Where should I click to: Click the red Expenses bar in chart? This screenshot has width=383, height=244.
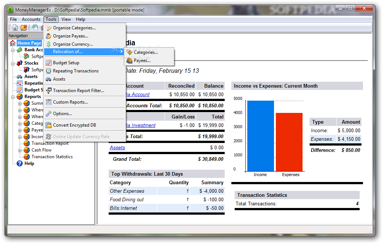coord(289,142)
